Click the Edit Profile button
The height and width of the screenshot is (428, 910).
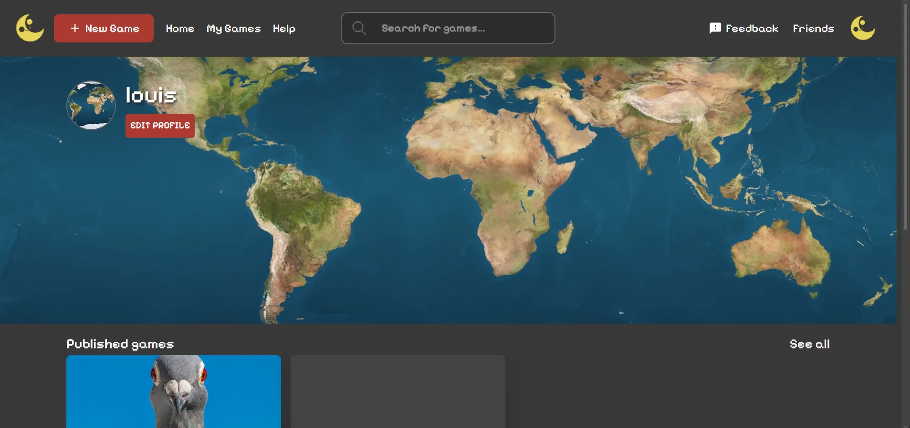pos(160,125)
